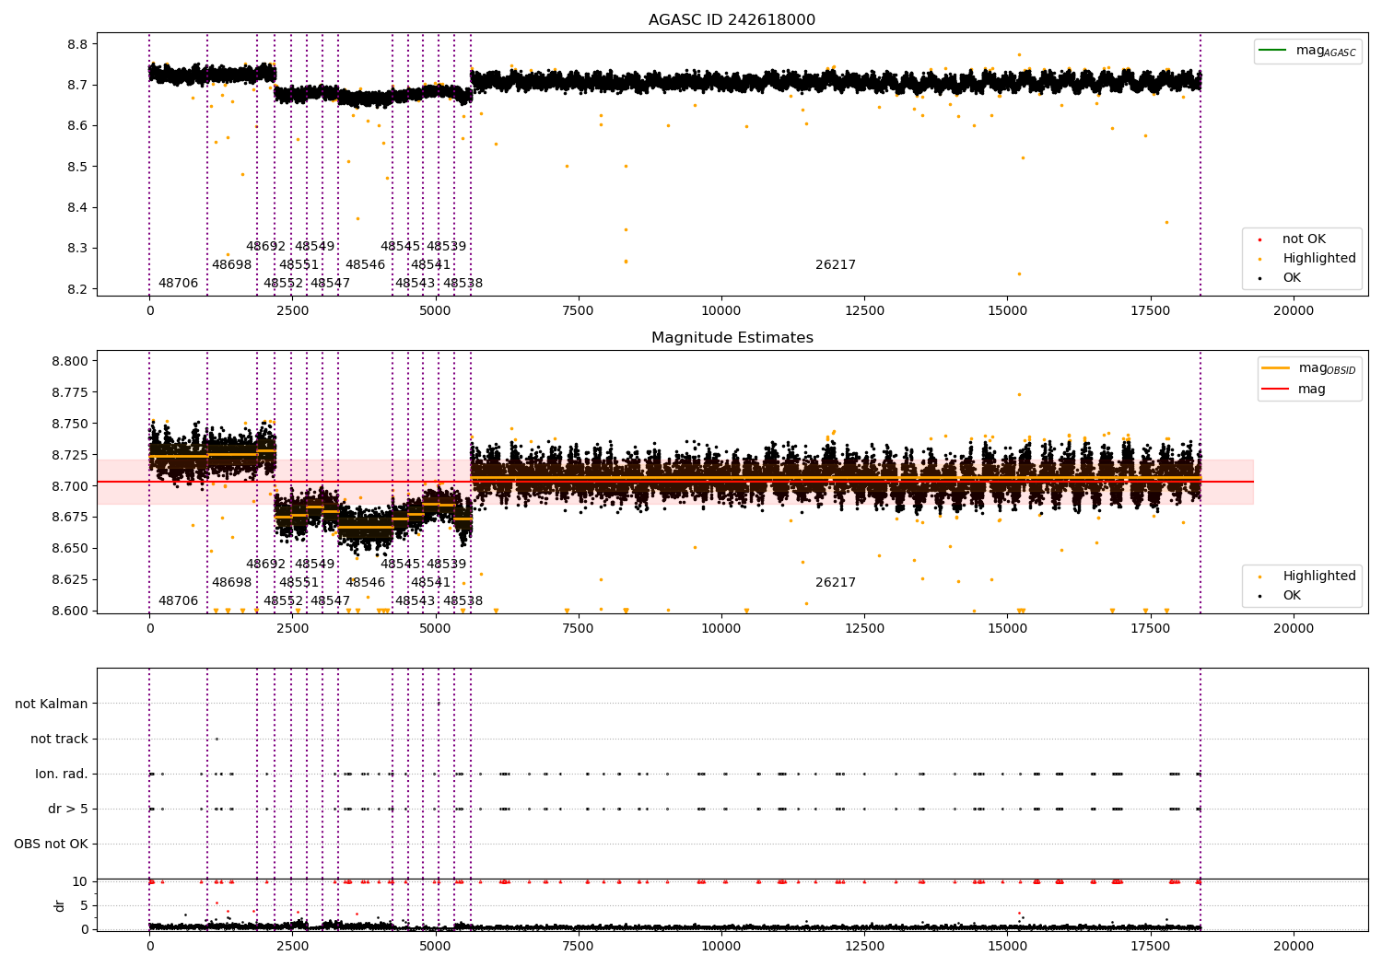Image resolution: width=1382 pixels, height=967 pixels.
Task: Click OBSID label 26217 in AGASC ID plot
Action: point(836,265)
